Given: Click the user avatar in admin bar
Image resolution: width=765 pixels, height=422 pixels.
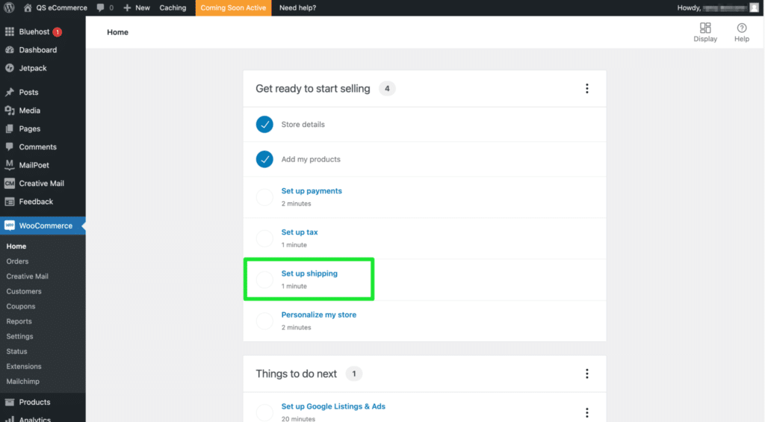Looking at the screenshot, I should [x=755, y=7].
